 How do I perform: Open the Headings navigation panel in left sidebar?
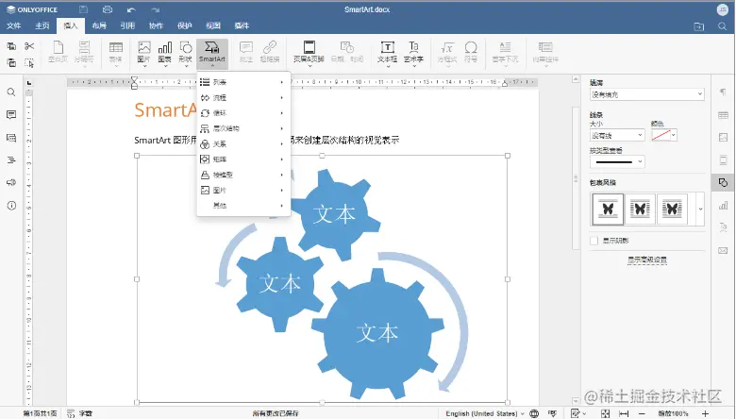click(x=11, y=160)
